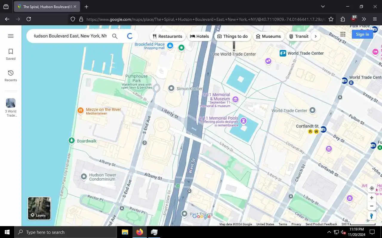
Task: Select the 9/11 Memorial Pools pin
Action: coord(244,120)
